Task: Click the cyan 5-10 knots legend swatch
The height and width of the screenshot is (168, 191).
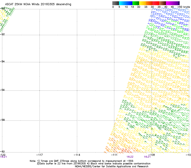Action: pyautogui.click(x=122, y=3)
